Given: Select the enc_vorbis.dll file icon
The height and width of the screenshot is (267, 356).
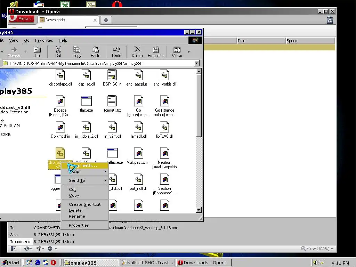Looking at the screenshot, I should coord(164,75).
